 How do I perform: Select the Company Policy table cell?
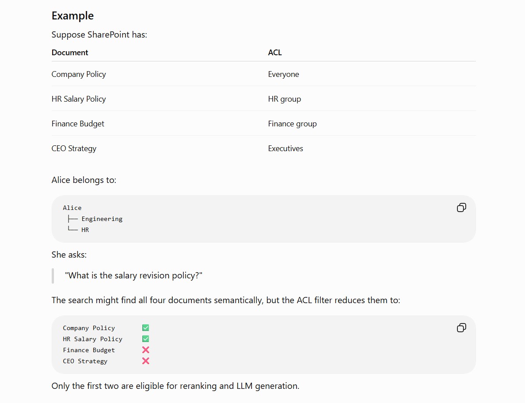[x=79, y=74]
